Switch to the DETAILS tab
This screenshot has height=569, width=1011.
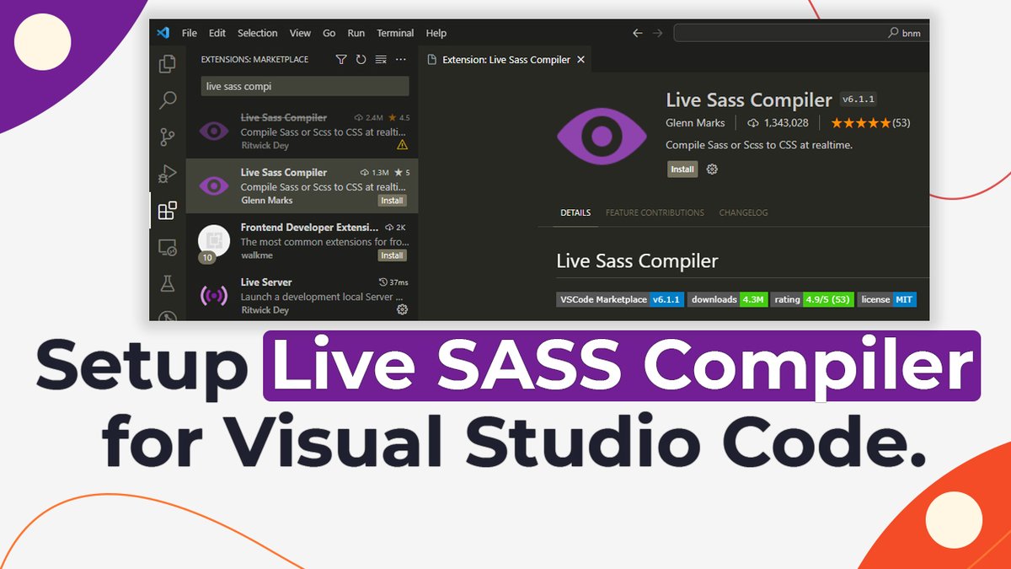click(575, 212)
